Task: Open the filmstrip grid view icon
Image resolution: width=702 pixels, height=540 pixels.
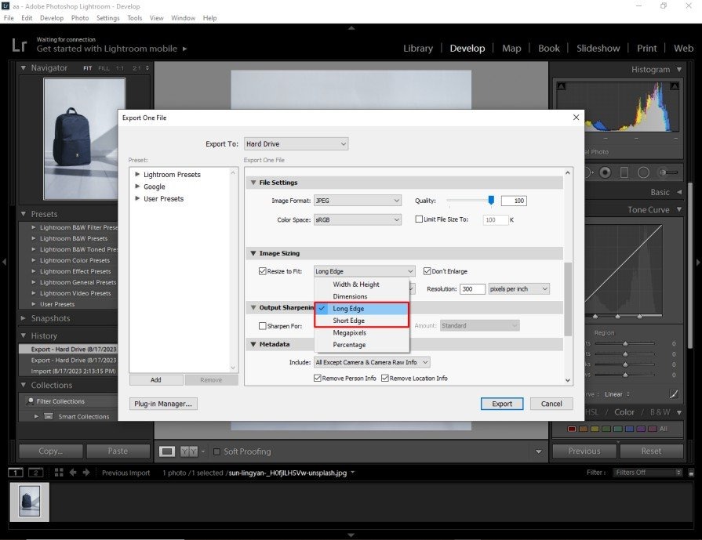Action: click(59, 473)
